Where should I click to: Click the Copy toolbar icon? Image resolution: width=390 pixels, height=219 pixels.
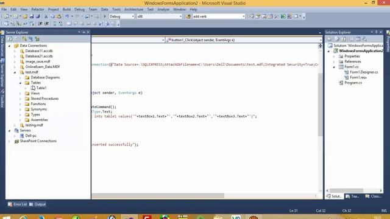coord(52,16)
